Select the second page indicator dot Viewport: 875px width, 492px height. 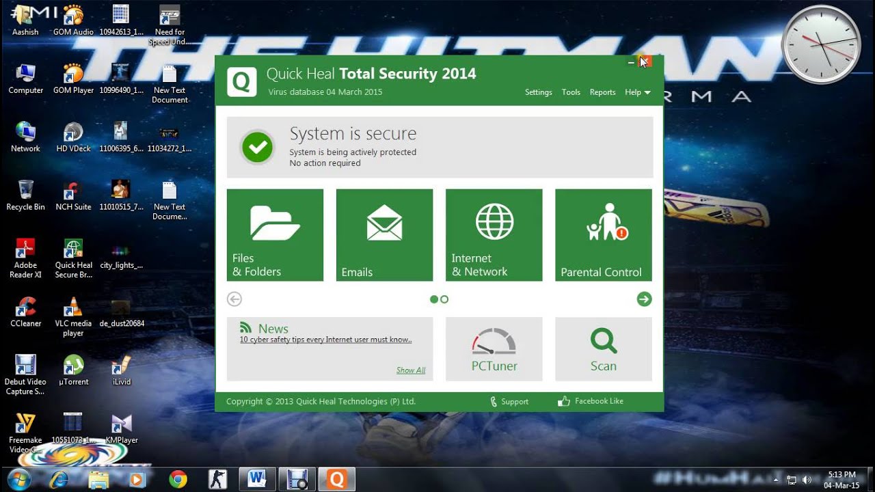444,299
